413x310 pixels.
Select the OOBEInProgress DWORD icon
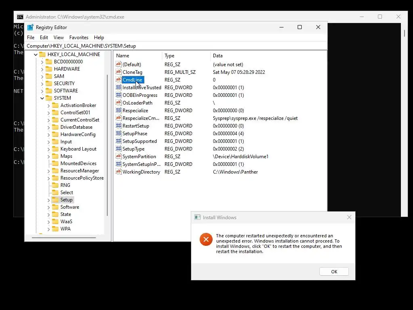tap(119, 95)
